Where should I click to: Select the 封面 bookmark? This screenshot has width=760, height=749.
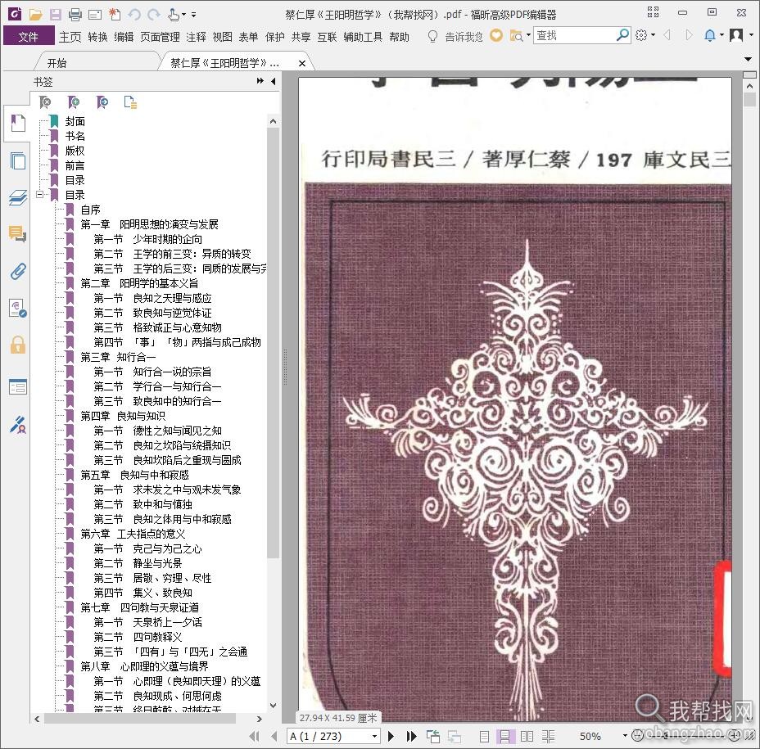click(75, 121)
